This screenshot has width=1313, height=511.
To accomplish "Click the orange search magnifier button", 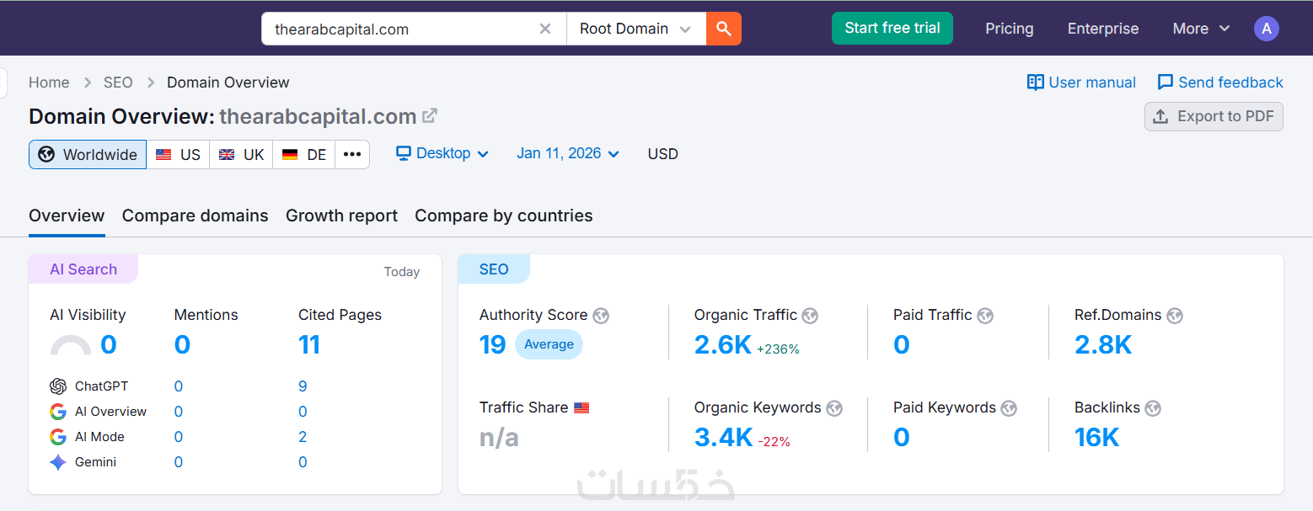I will click(723, 29).
